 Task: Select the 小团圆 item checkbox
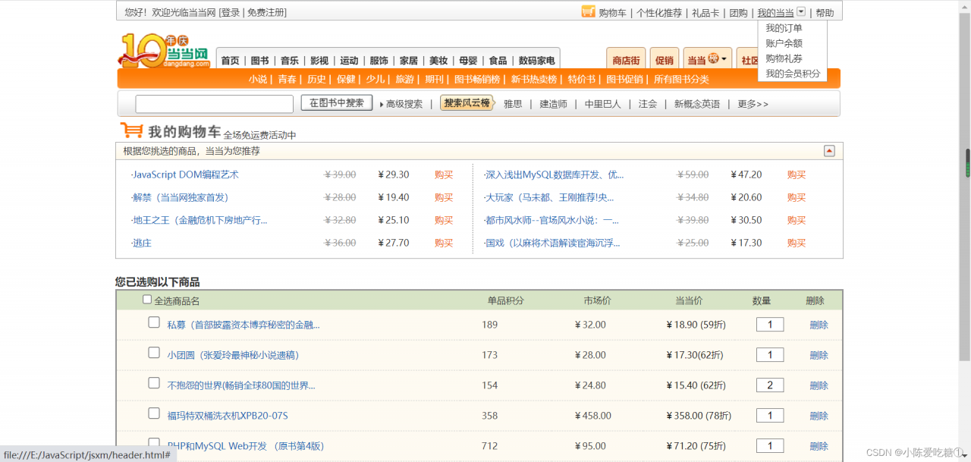[x=154, y=353]
